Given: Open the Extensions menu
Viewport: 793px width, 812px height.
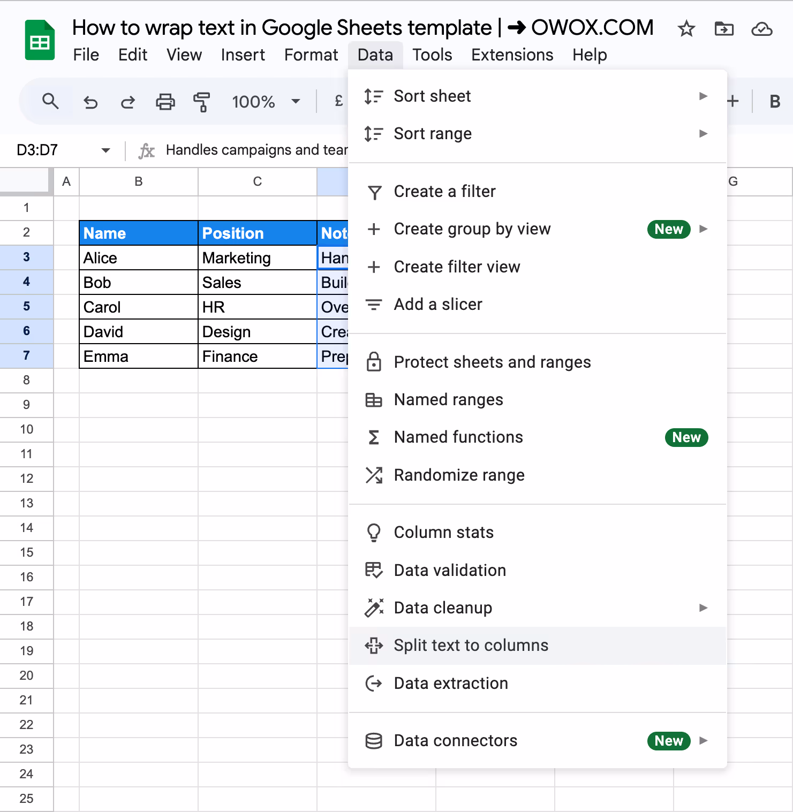Looking at the screenshot, I should (512, 55).
